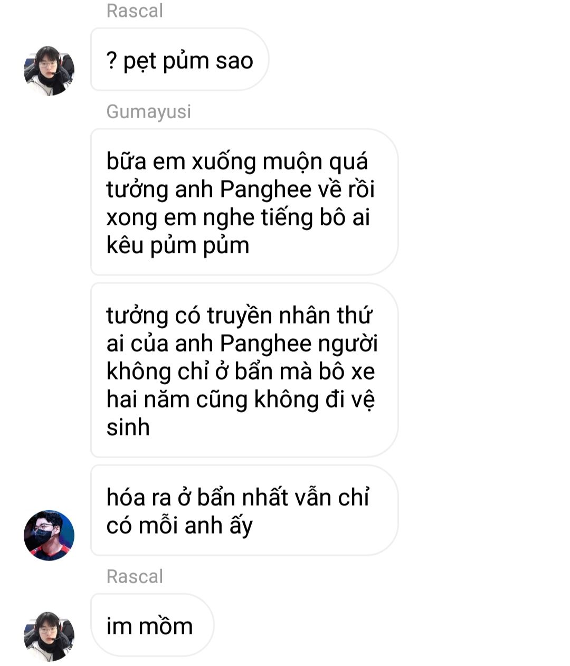Tap the "hóa ra ở bẩn nhất" message
Screen dimensions: 570x666
tap(244, 510)
